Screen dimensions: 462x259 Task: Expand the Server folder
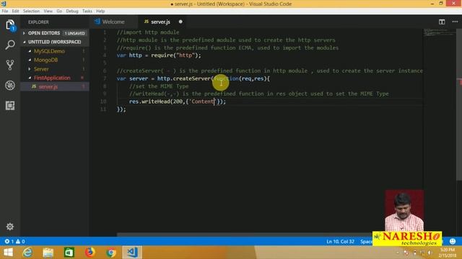pyautogui.click(x=29, y=69)
